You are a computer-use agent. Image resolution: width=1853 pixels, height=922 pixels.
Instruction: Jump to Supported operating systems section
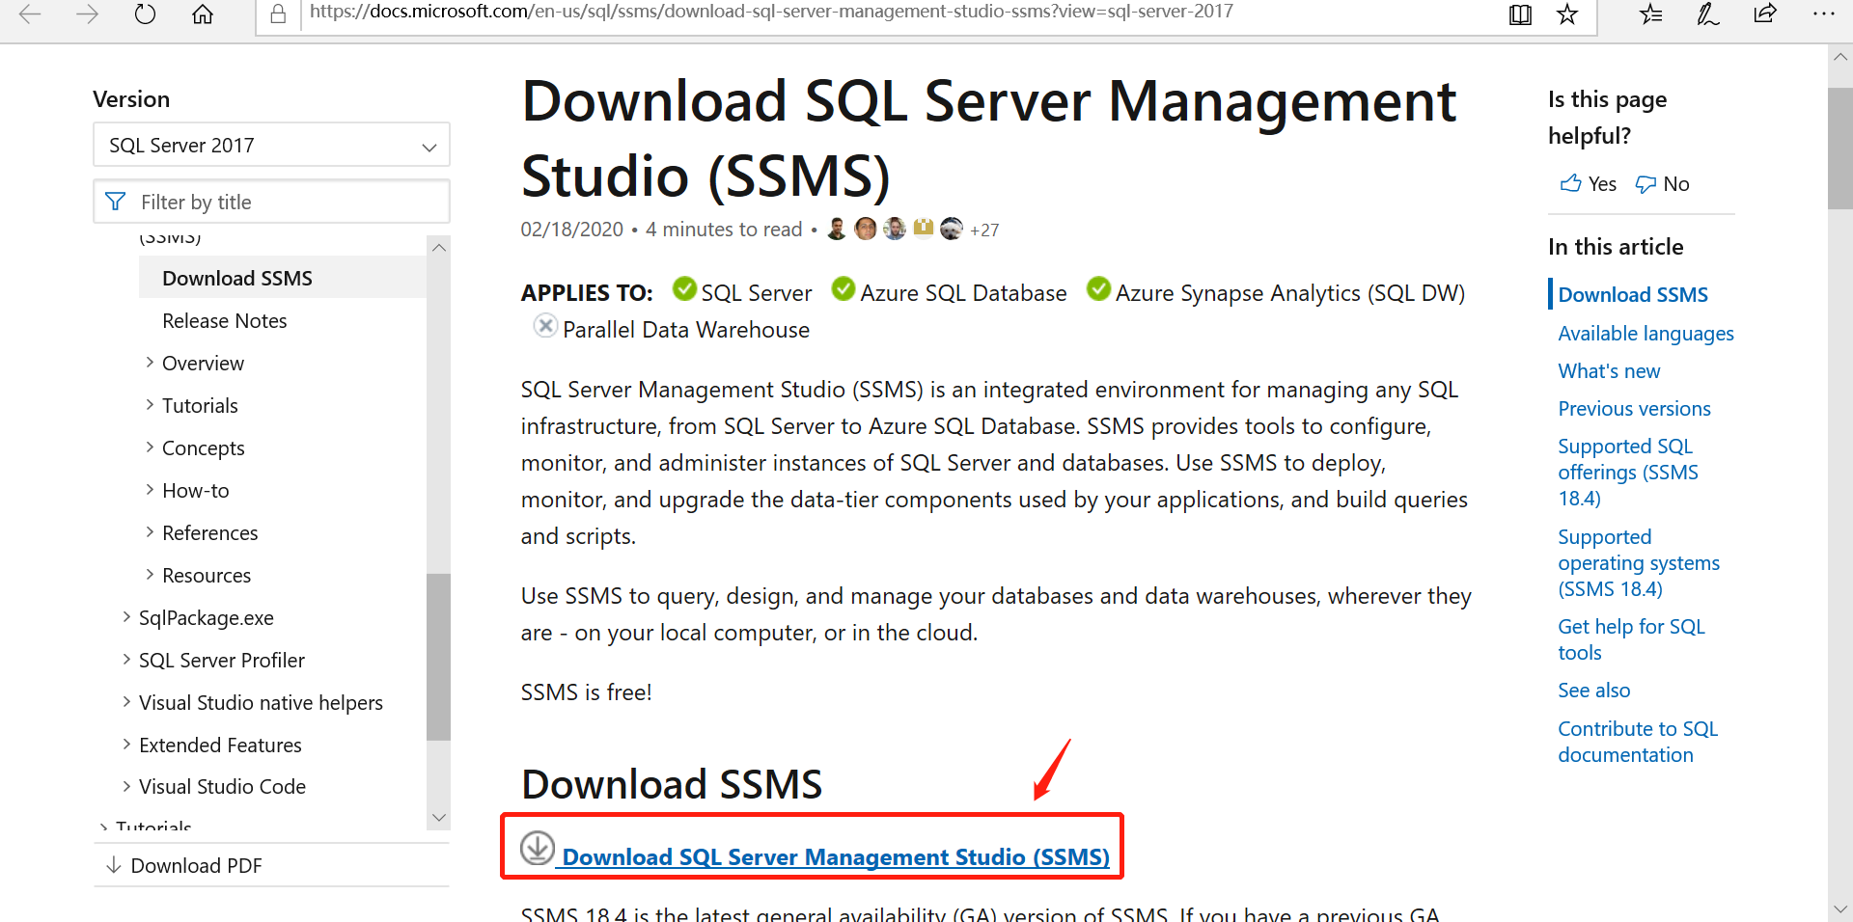1639,562
